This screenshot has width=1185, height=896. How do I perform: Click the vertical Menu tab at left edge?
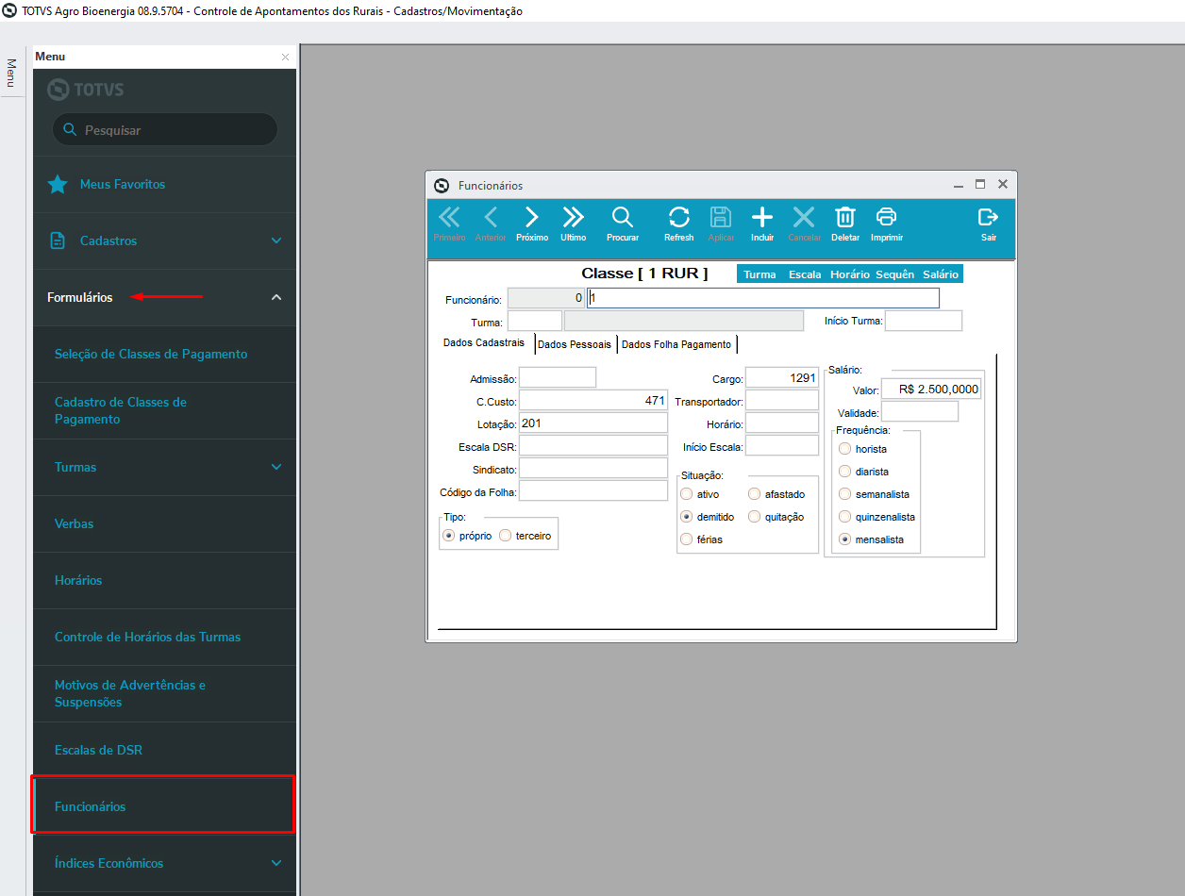click(11, 73)
